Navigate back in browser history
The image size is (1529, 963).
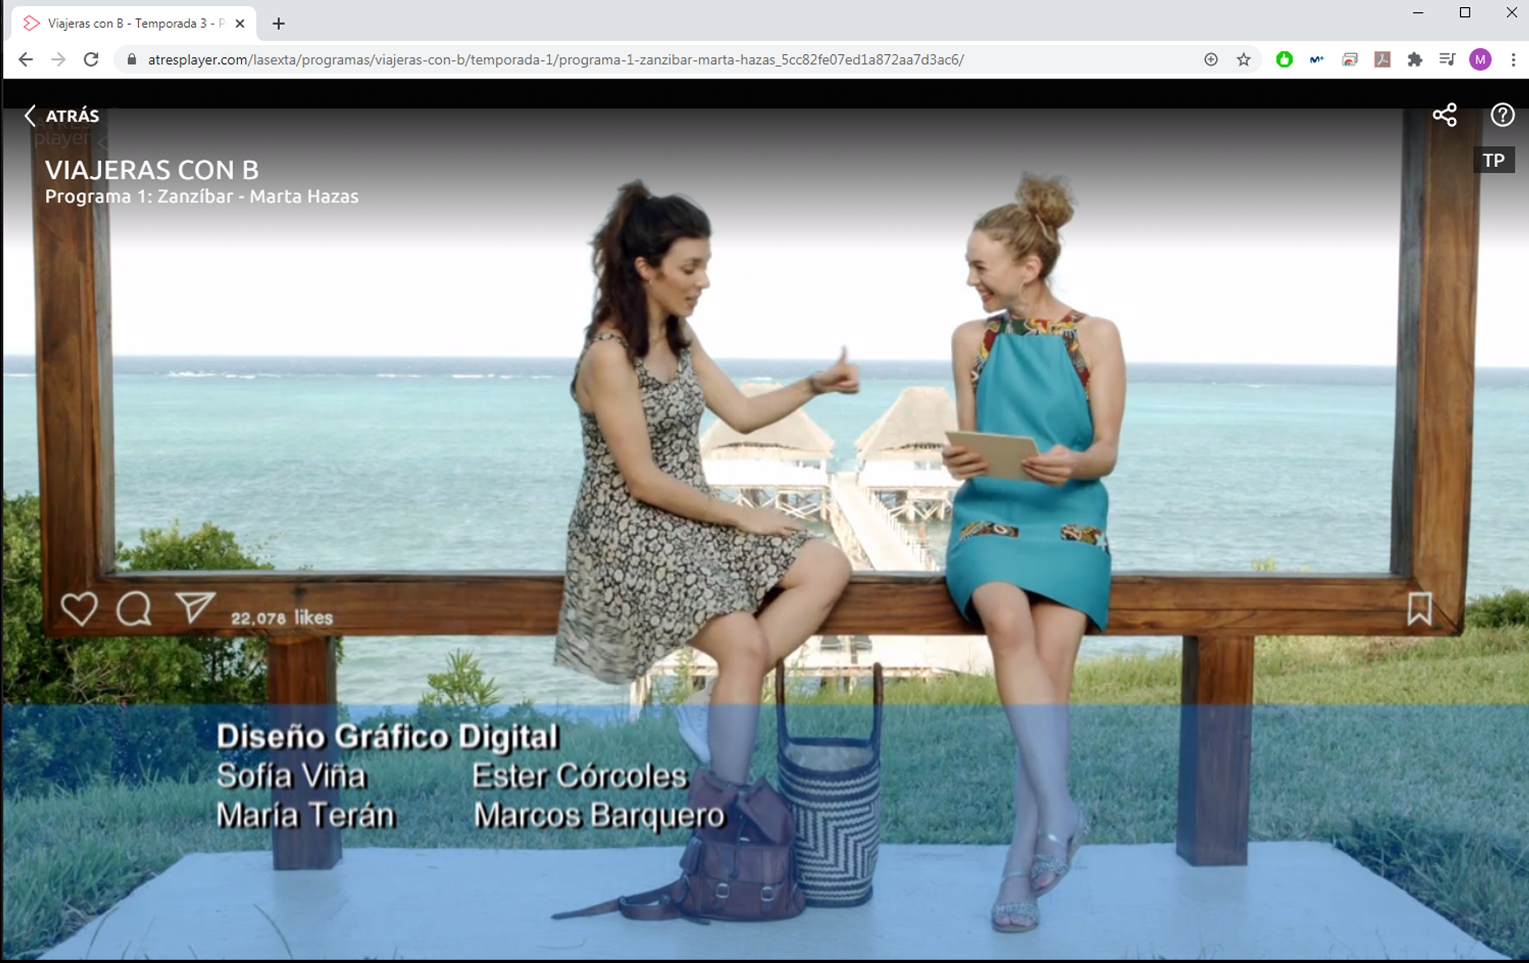[x=25, y=60]
